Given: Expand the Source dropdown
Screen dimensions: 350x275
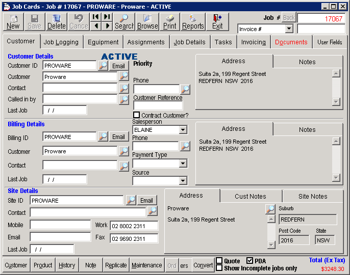Looking at the screenshot, I should point(183,180).
